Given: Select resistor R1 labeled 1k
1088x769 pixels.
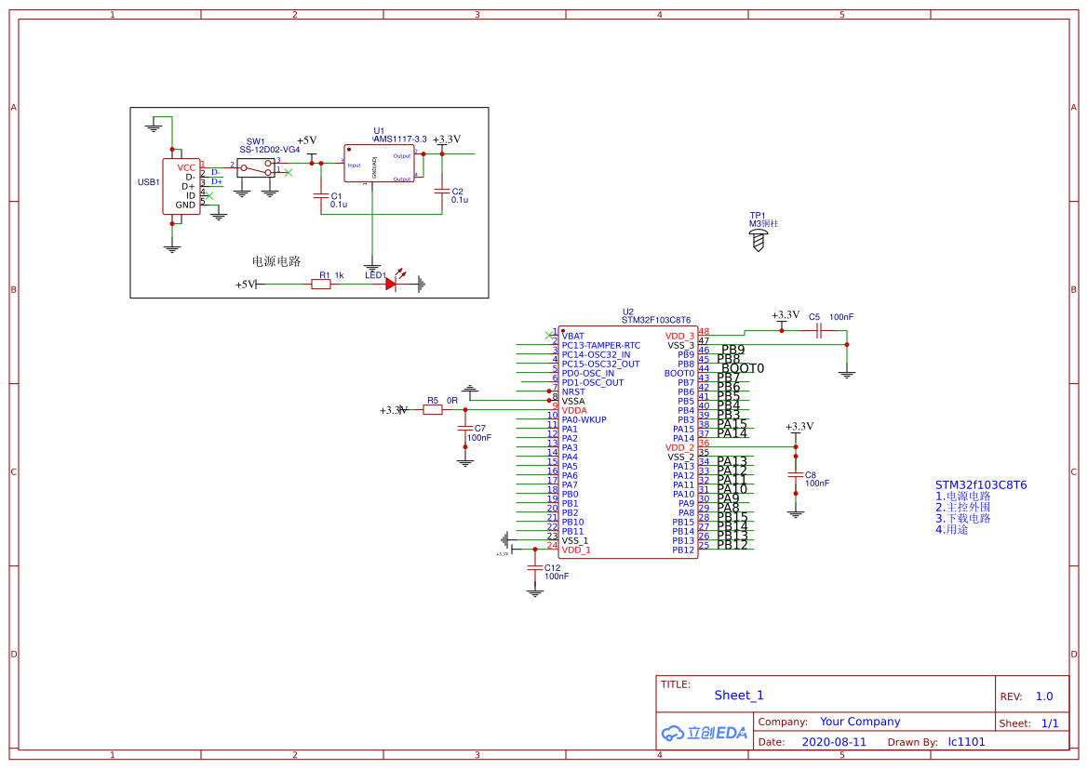Looking at the screenshot, I should click(321, 282).
